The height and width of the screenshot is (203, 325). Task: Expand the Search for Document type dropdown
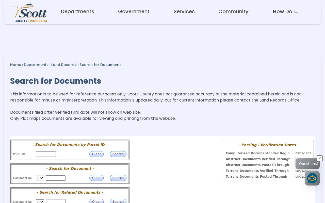40,178
